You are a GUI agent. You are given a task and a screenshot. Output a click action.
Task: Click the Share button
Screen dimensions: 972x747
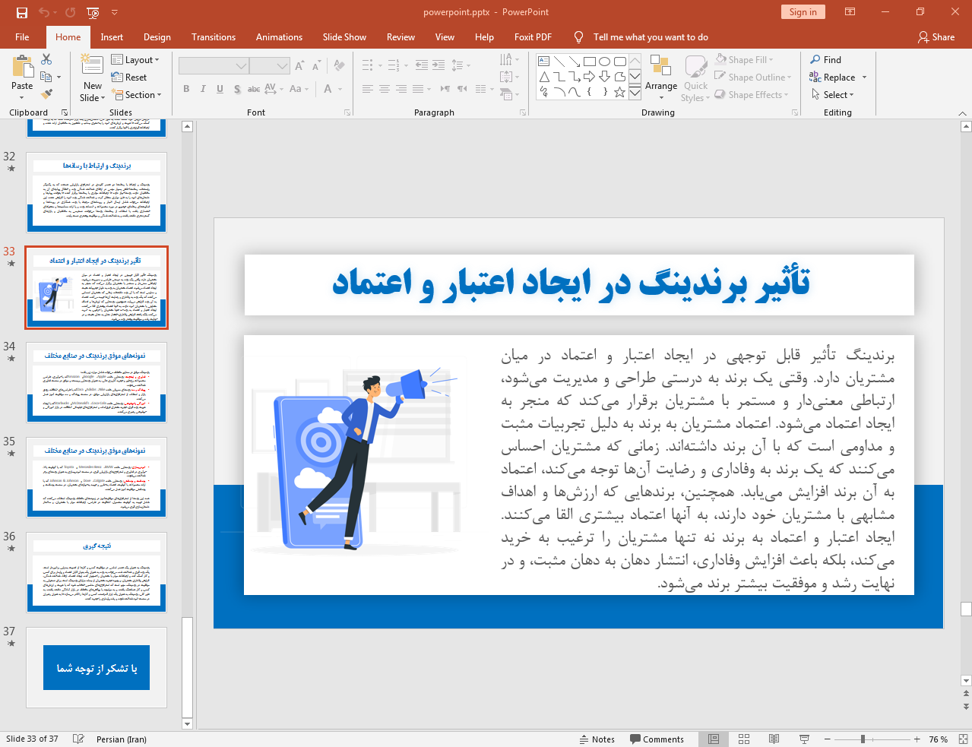936,36
